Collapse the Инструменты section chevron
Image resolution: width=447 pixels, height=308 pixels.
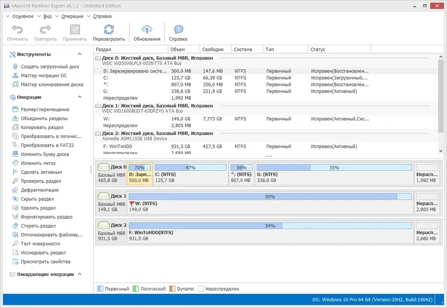[x=80, y=54]
